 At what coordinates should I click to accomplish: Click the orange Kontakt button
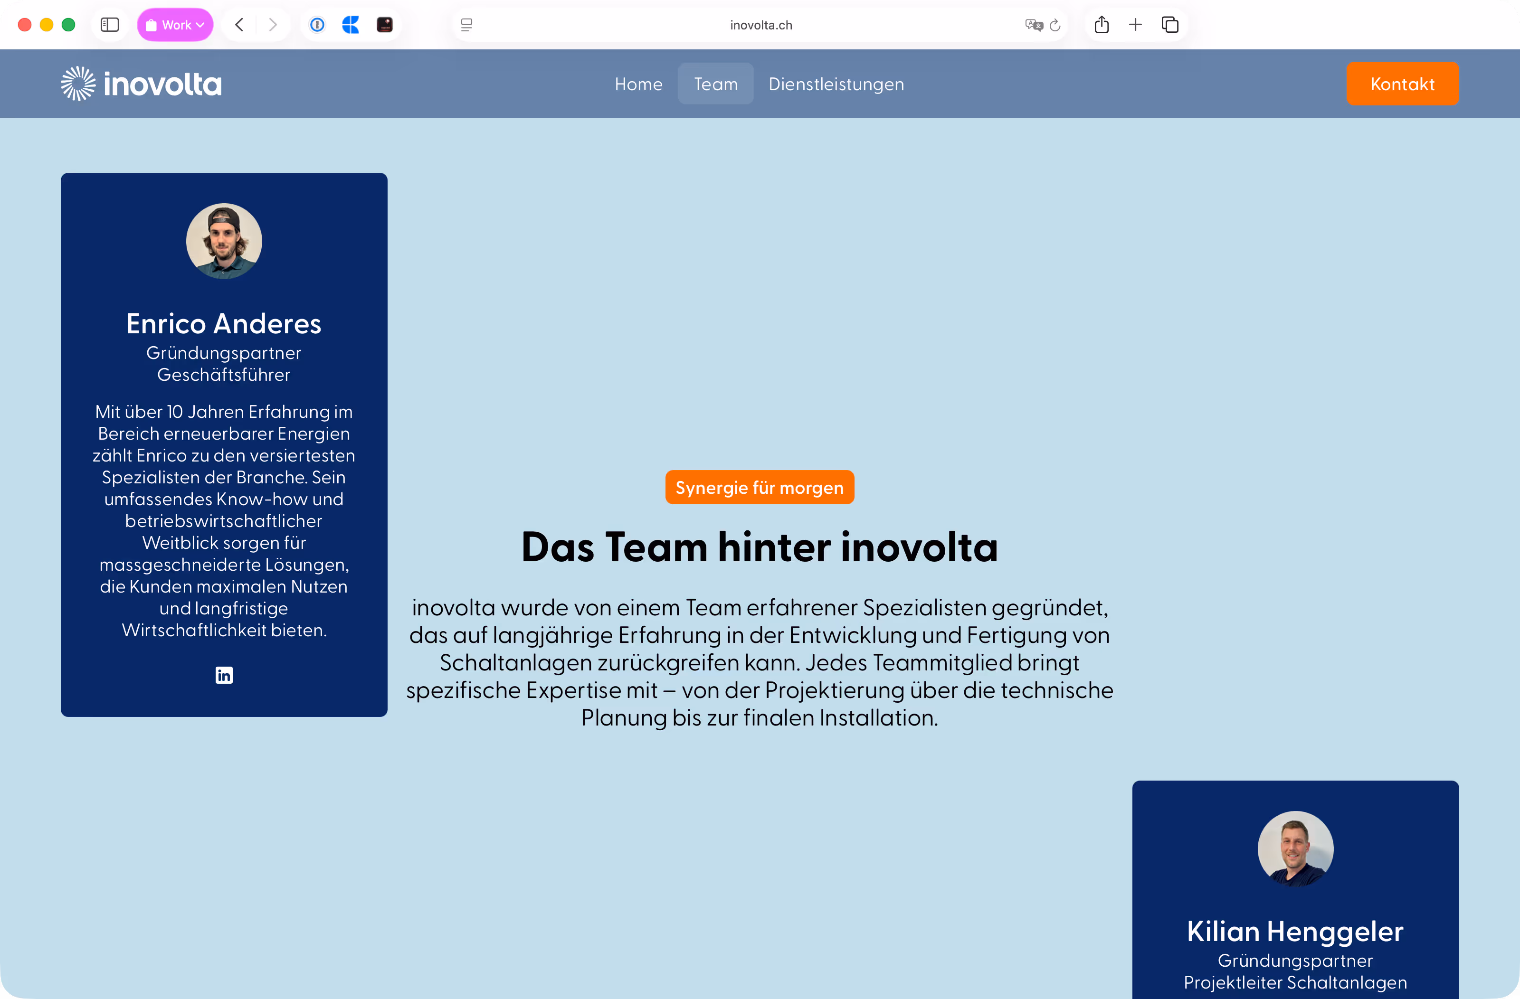pyautogui.click(x=1403, y=84)
